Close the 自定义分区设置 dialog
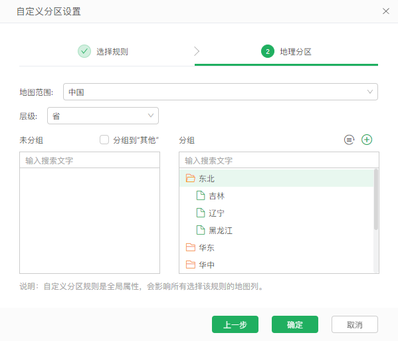This screenshot has height=341, width=398. tap(386, 11)
